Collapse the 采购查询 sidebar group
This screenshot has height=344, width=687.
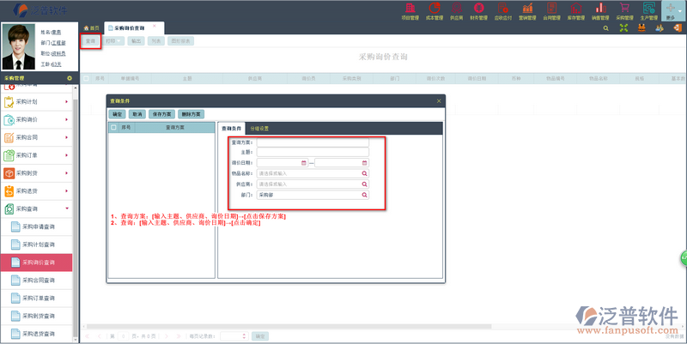click(x=67, y=208)
